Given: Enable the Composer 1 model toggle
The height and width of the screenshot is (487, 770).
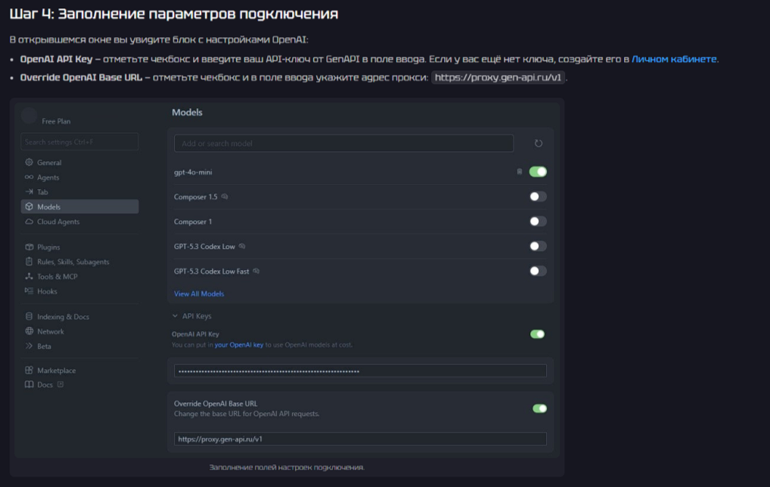Looking at the screenshot, I should pos(538,222).
